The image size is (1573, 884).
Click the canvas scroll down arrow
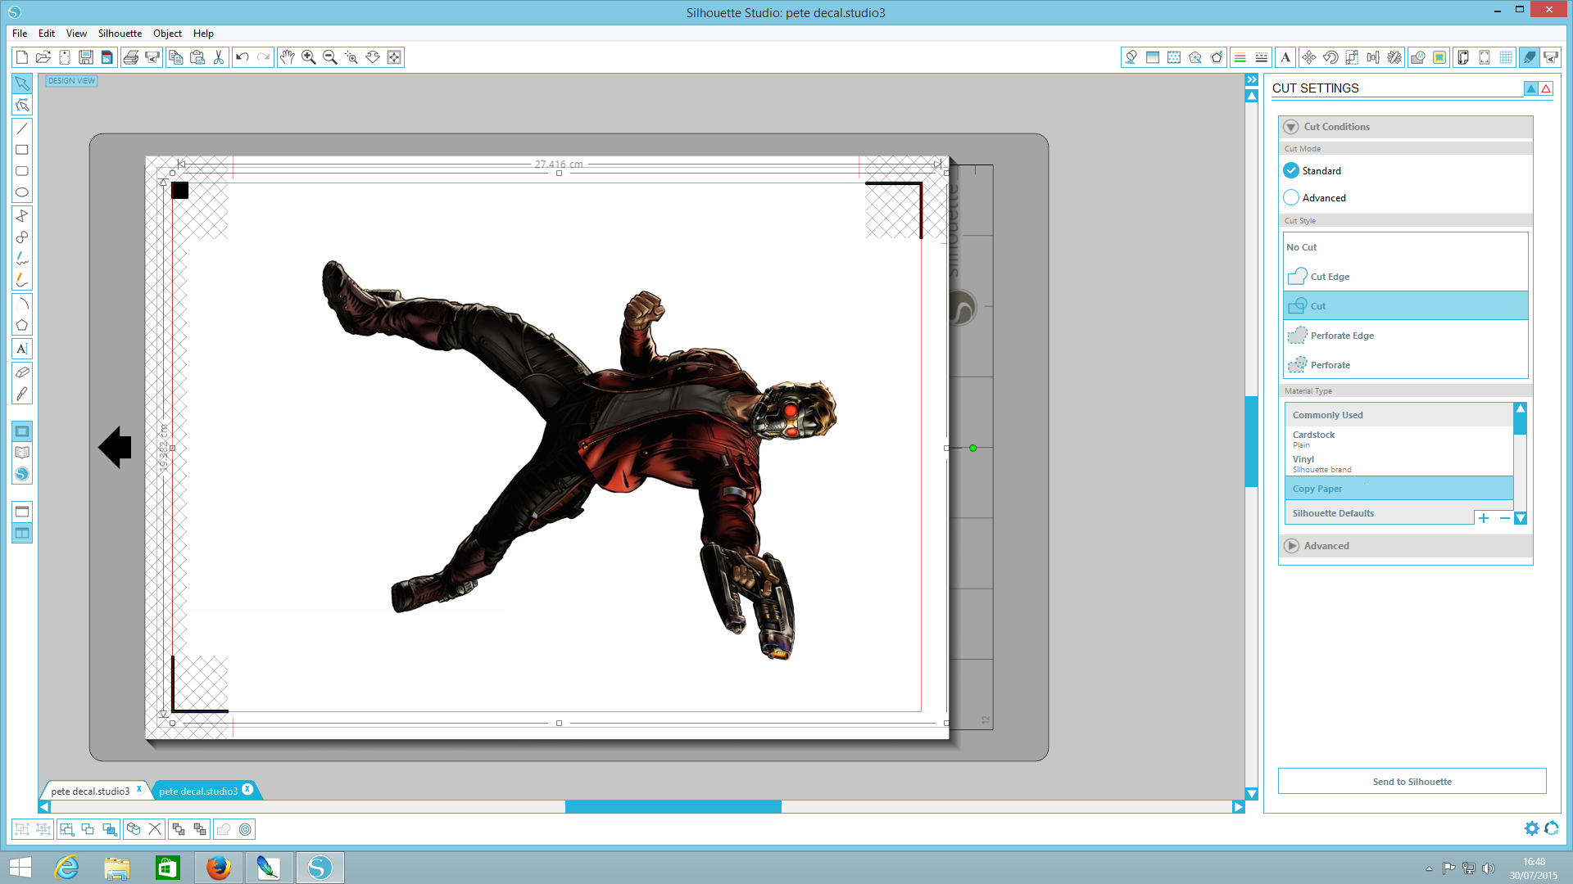pyautogui.click(x=1252, y=793)
